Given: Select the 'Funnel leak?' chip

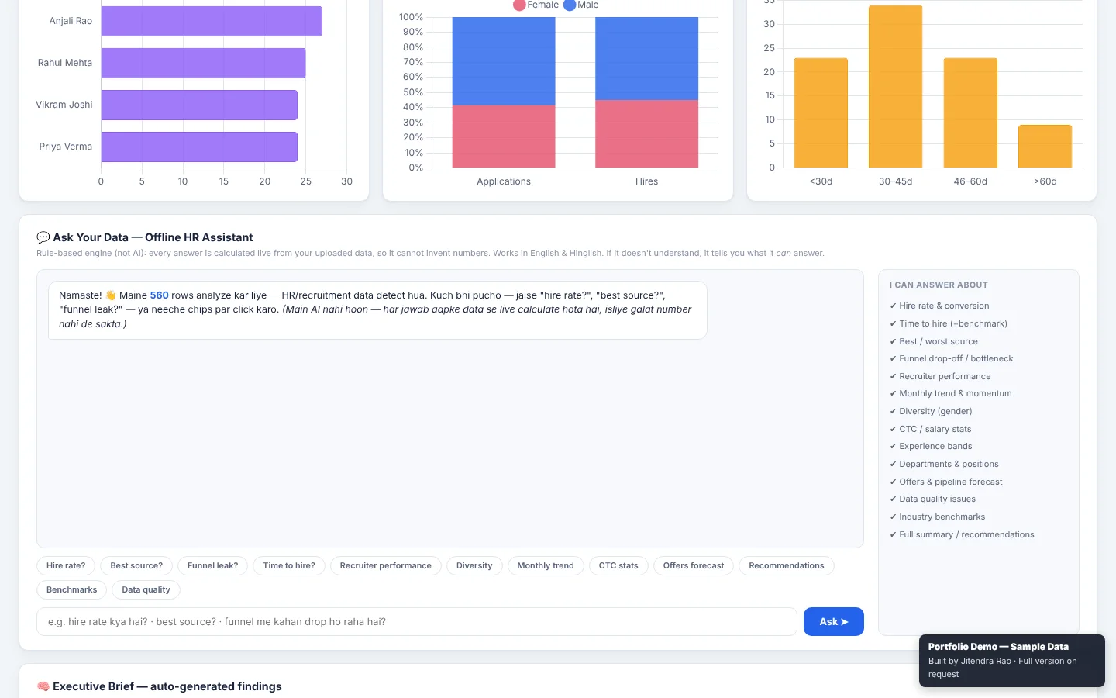Looking at the screenshot, I should pyautogui.click(x=212, y=565).
